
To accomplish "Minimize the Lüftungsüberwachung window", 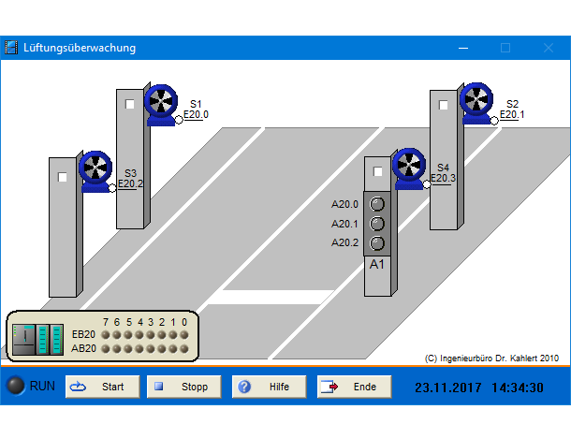I will click(463, 48).
